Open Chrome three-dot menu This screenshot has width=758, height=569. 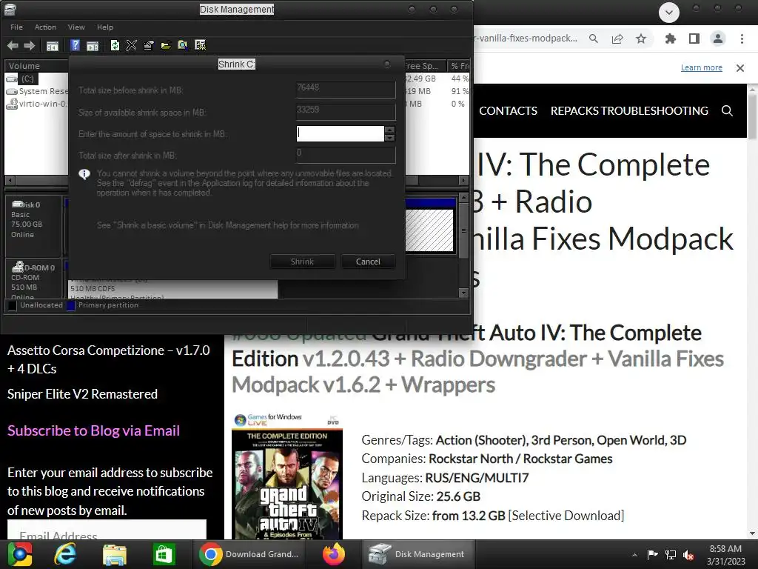coord(742,39)
